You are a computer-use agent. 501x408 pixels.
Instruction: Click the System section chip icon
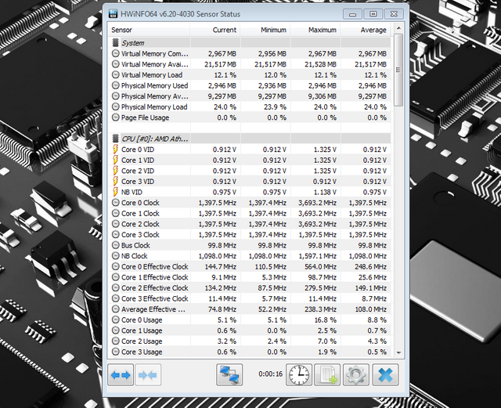click(x=115, y=42)
